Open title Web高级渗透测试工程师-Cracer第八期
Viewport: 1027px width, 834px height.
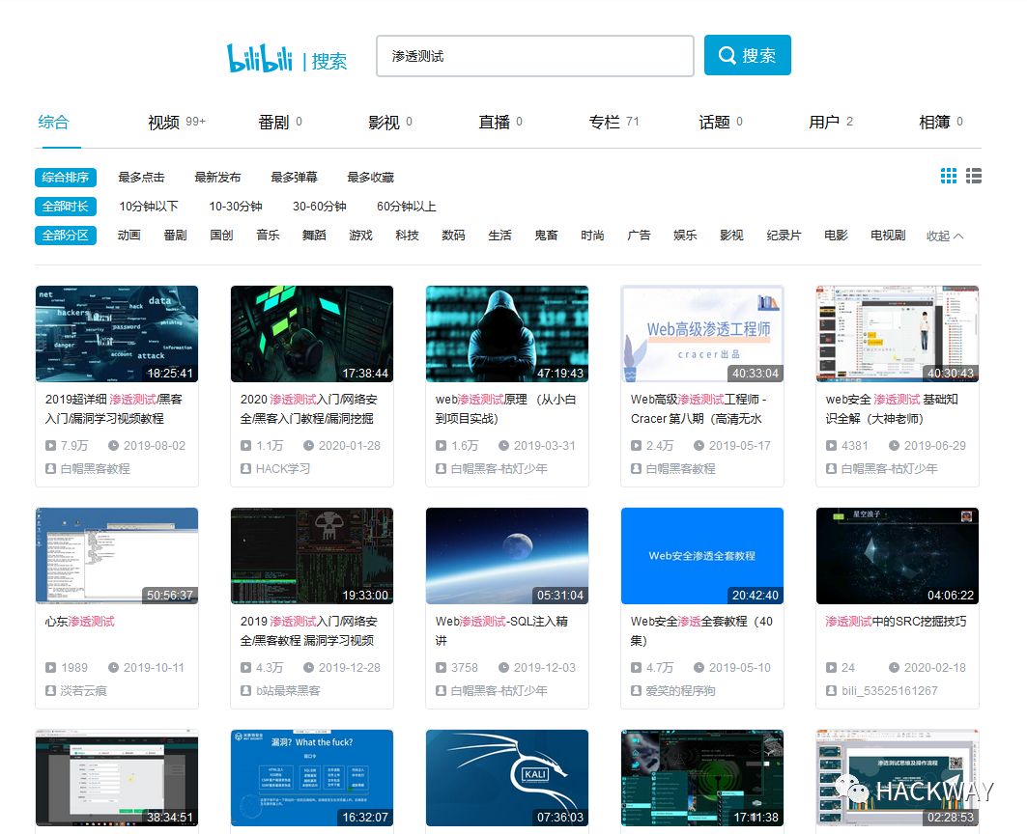699,408
